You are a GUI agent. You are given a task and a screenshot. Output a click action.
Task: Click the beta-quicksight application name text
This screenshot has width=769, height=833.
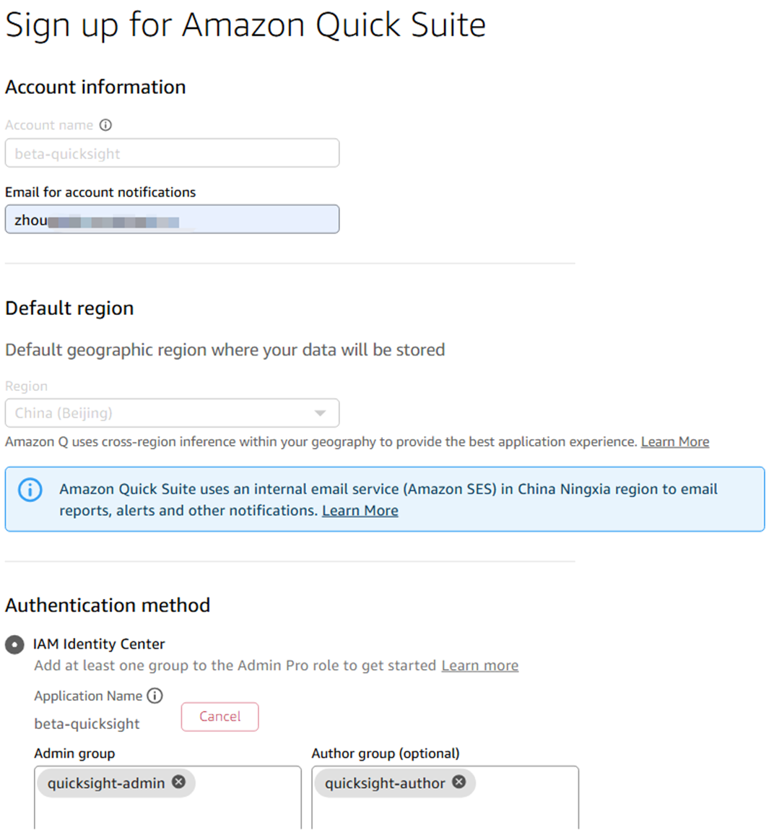pyautogui.click(x=87, y=724)
